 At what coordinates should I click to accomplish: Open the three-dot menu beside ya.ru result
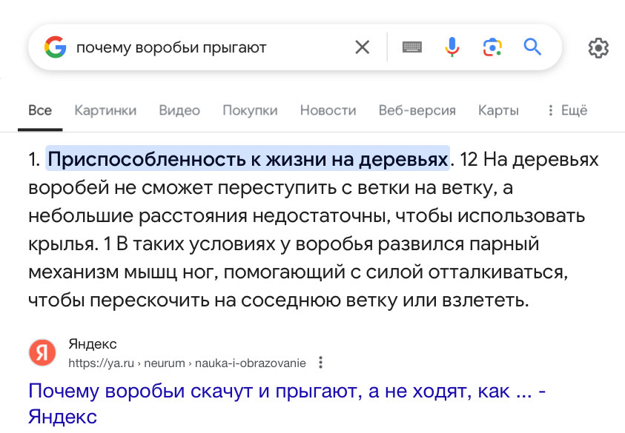click(x=320, y=363)
